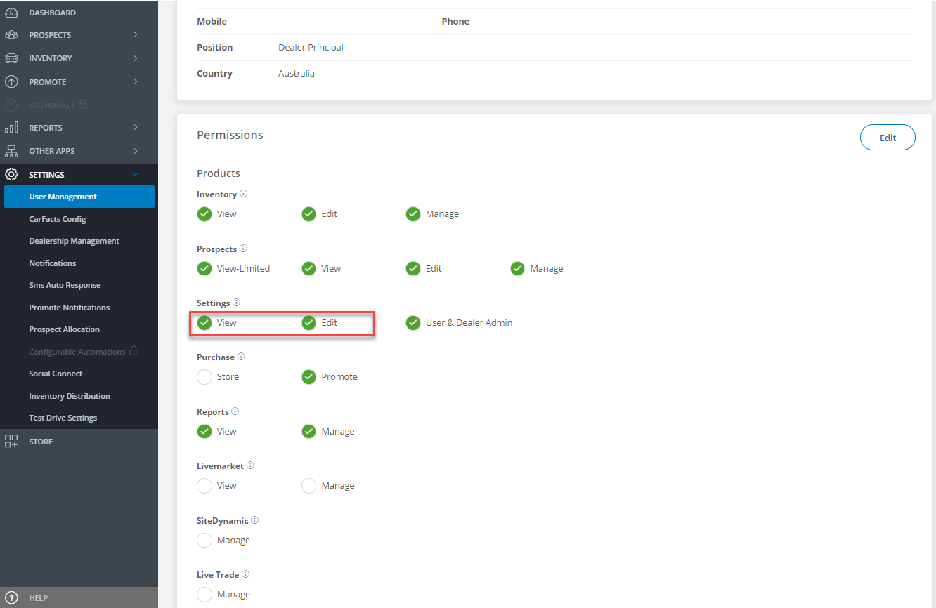Click the Promote upward arrow icon
The width and height of the screenshot is (936, 608).
pyautogui.click(x=11, y=82)
